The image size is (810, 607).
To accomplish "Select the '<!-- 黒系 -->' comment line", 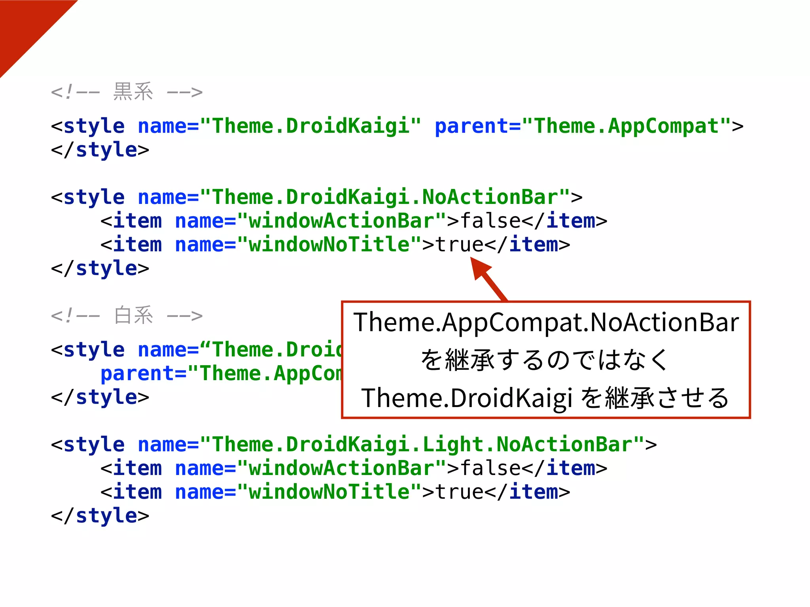I will click(127, 92).
